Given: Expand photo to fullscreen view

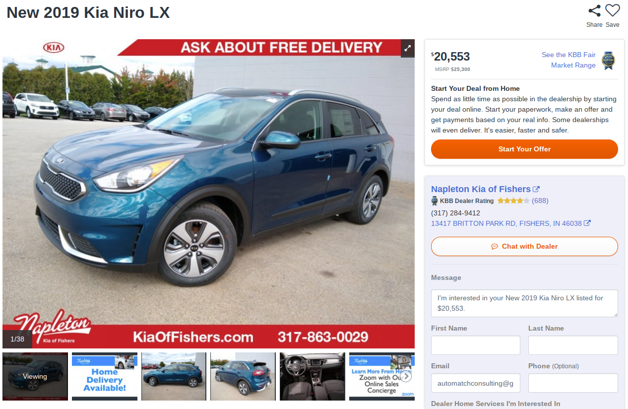Looking at the screenshot, I should [x=407, y=48].
